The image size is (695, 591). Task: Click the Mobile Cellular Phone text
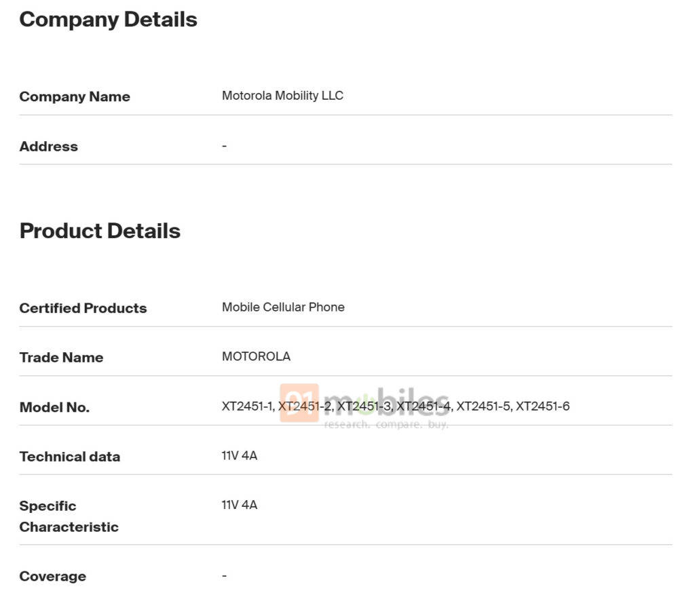[x=283, y=307]
